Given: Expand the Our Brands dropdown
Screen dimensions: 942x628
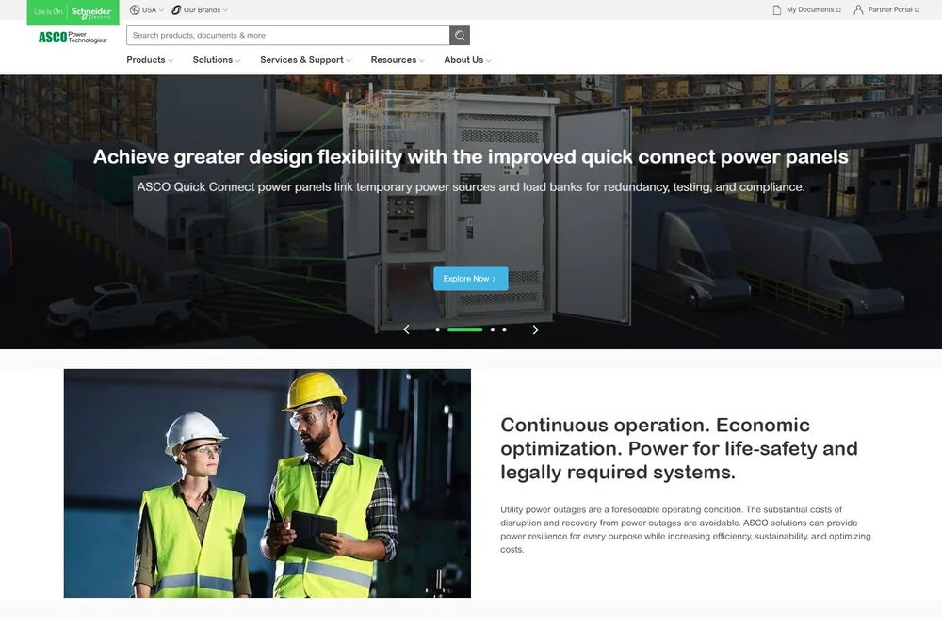Looking at the screenshot, I should [x=200, y=10].
